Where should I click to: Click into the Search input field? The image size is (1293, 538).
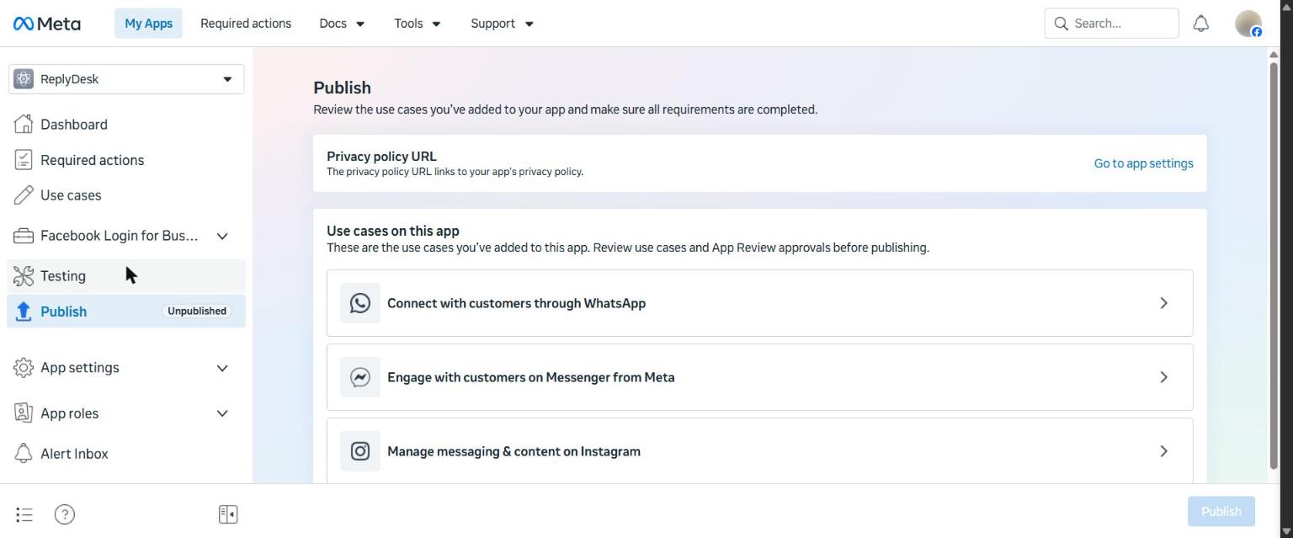click(x=1112, y=24)
